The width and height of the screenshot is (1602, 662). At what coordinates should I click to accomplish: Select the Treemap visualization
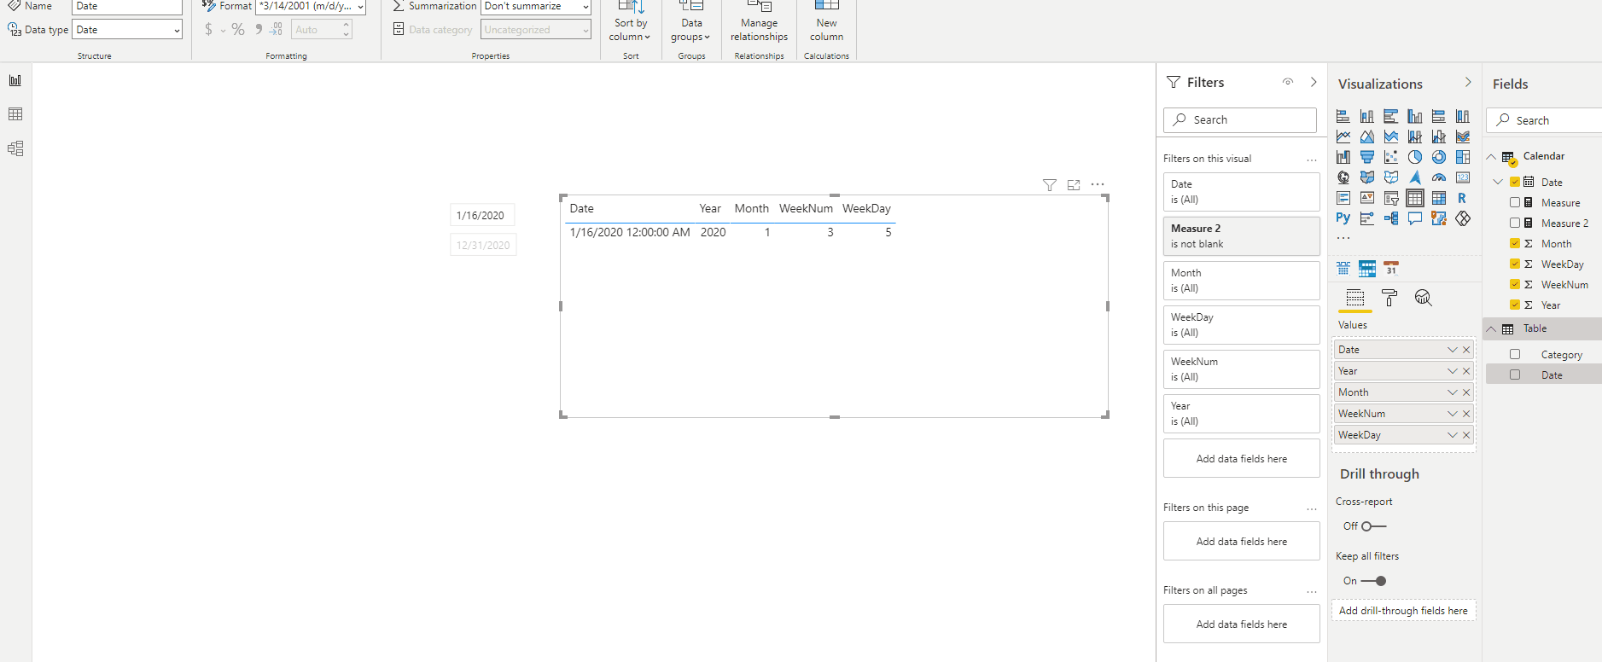1463,157
